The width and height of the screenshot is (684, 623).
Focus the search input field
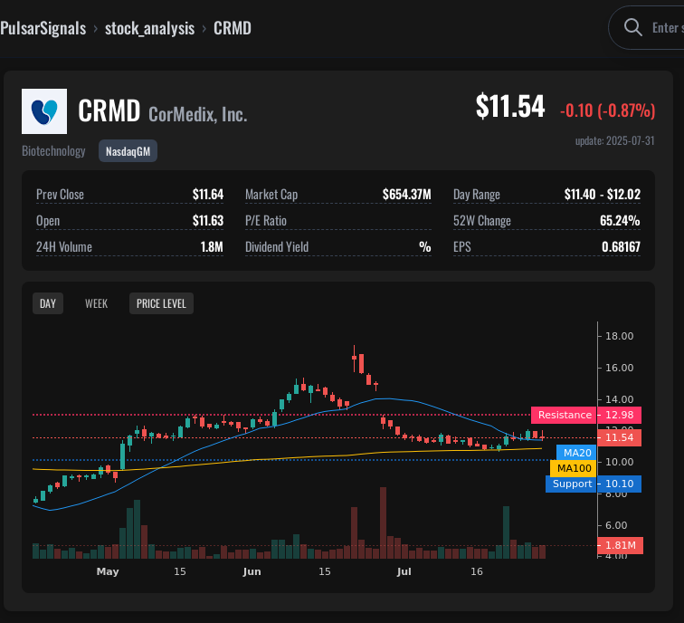pos(646,27)
